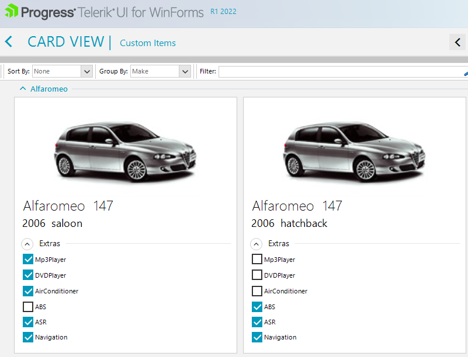Click the saloon card's car image

(126, 152)
